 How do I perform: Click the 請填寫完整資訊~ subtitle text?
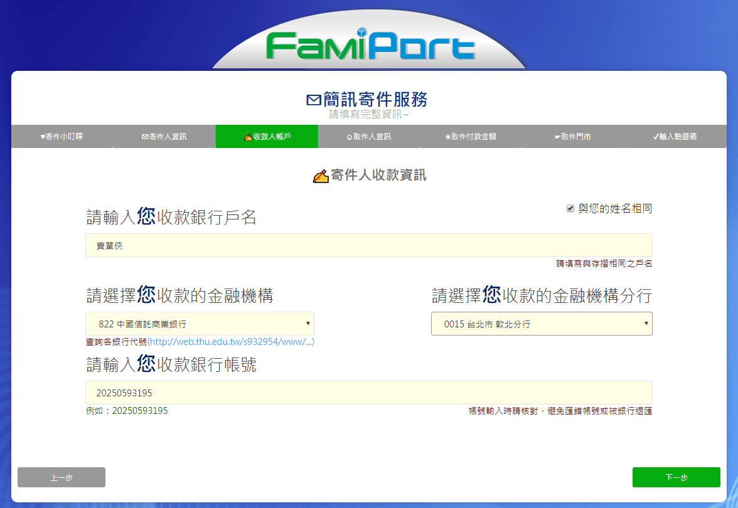pyautogui.click(x=369, y=114)
